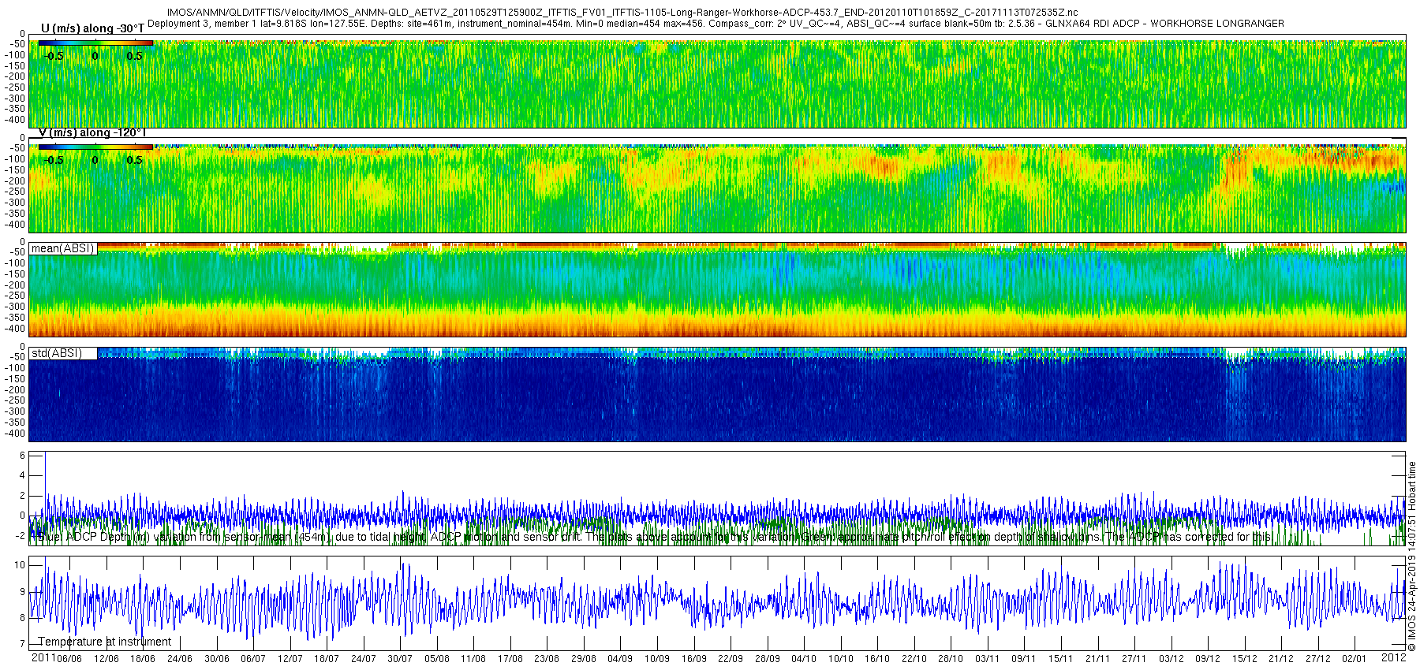The height and width of the screenshot is (670, 1420).
Task: Click the '30/06' date tick label
Action: tap(216, 659)
